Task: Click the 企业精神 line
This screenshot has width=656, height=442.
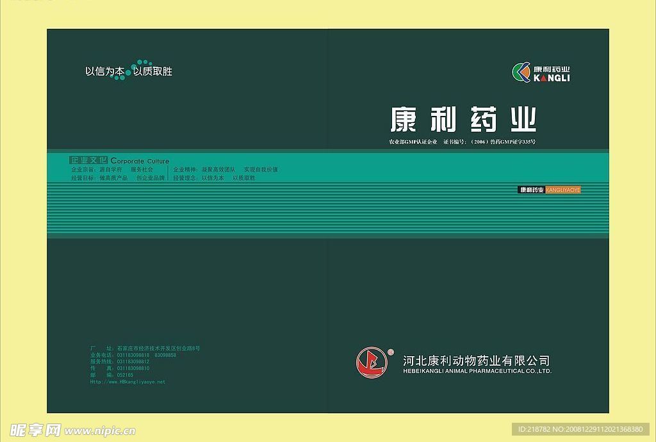Action: point(225,169)
